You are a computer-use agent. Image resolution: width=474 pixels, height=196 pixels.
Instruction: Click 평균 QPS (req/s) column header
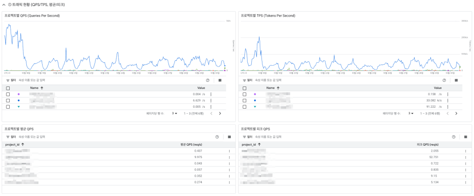pos(191,144)
